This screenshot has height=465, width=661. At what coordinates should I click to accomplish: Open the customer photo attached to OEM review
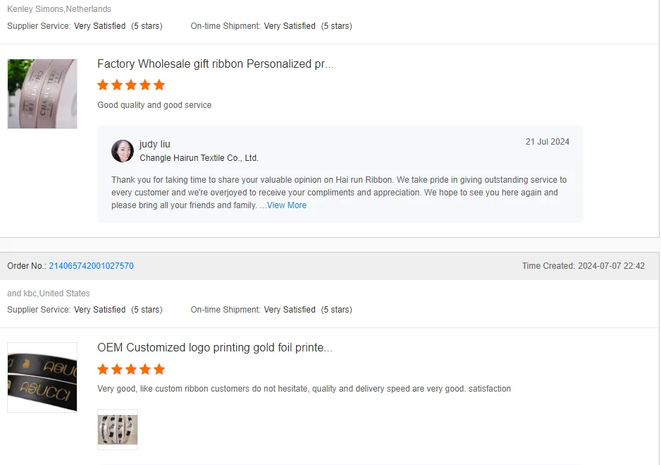[118, 429]
